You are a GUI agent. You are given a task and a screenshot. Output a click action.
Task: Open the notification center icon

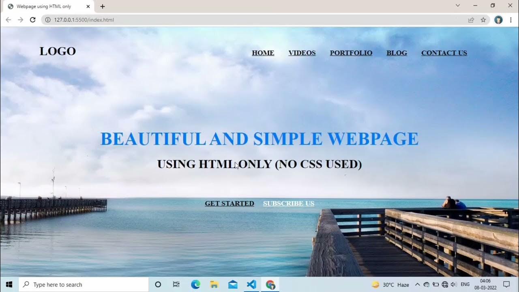(506, 285)
